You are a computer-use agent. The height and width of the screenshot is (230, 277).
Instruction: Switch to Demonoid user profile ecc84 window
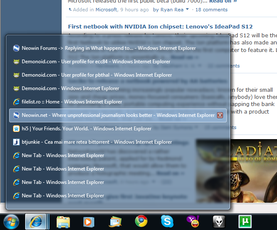click(118, 62)
